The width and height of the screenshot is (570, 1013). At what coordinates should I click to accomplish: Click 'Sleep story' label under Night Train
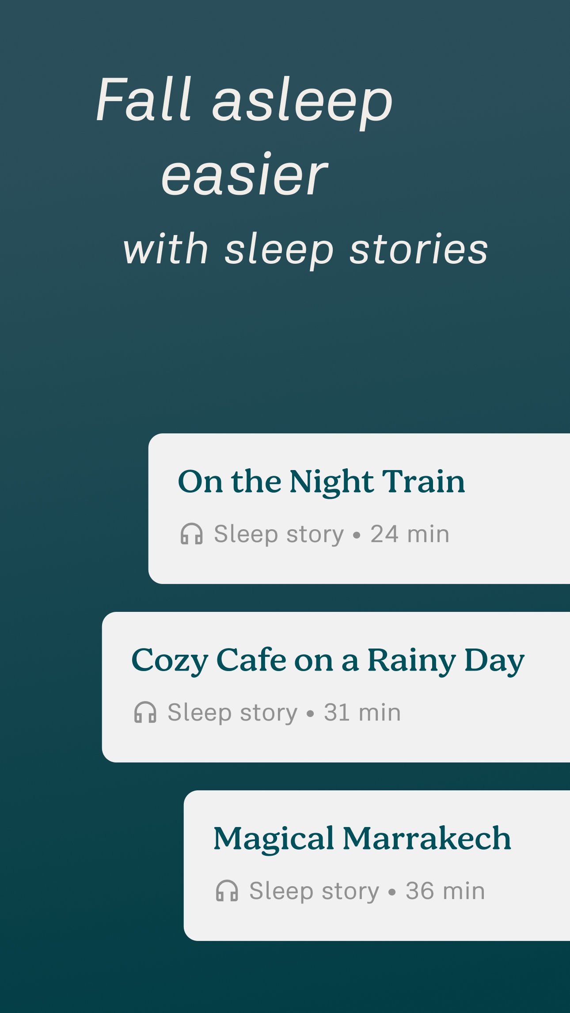coord(279,534)
